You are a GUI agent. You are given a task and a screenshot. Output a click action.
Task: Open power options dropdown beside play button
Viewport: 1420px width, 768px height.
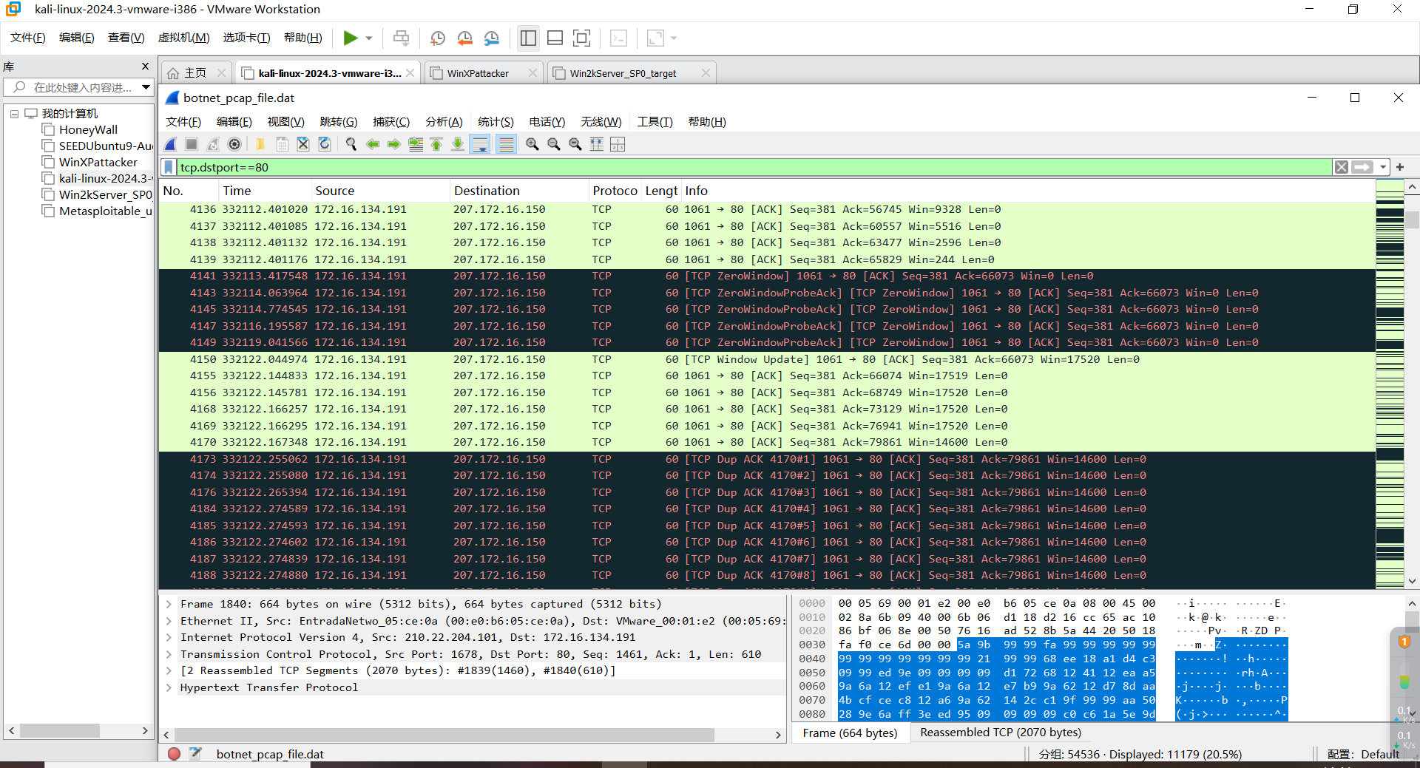[x=369, y=38]
